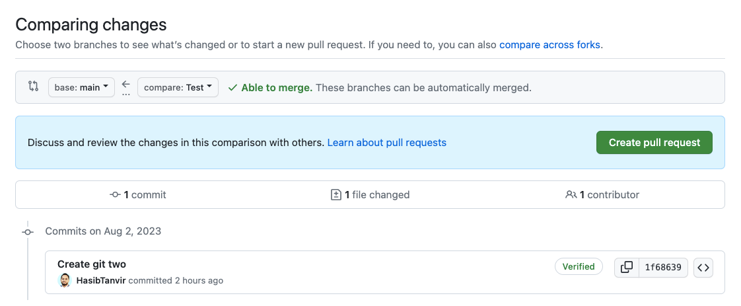The width and height of the screenshot is (741, 306).
Task: Click the left arrow between branch selectors
Action: [x=126, y=85]
